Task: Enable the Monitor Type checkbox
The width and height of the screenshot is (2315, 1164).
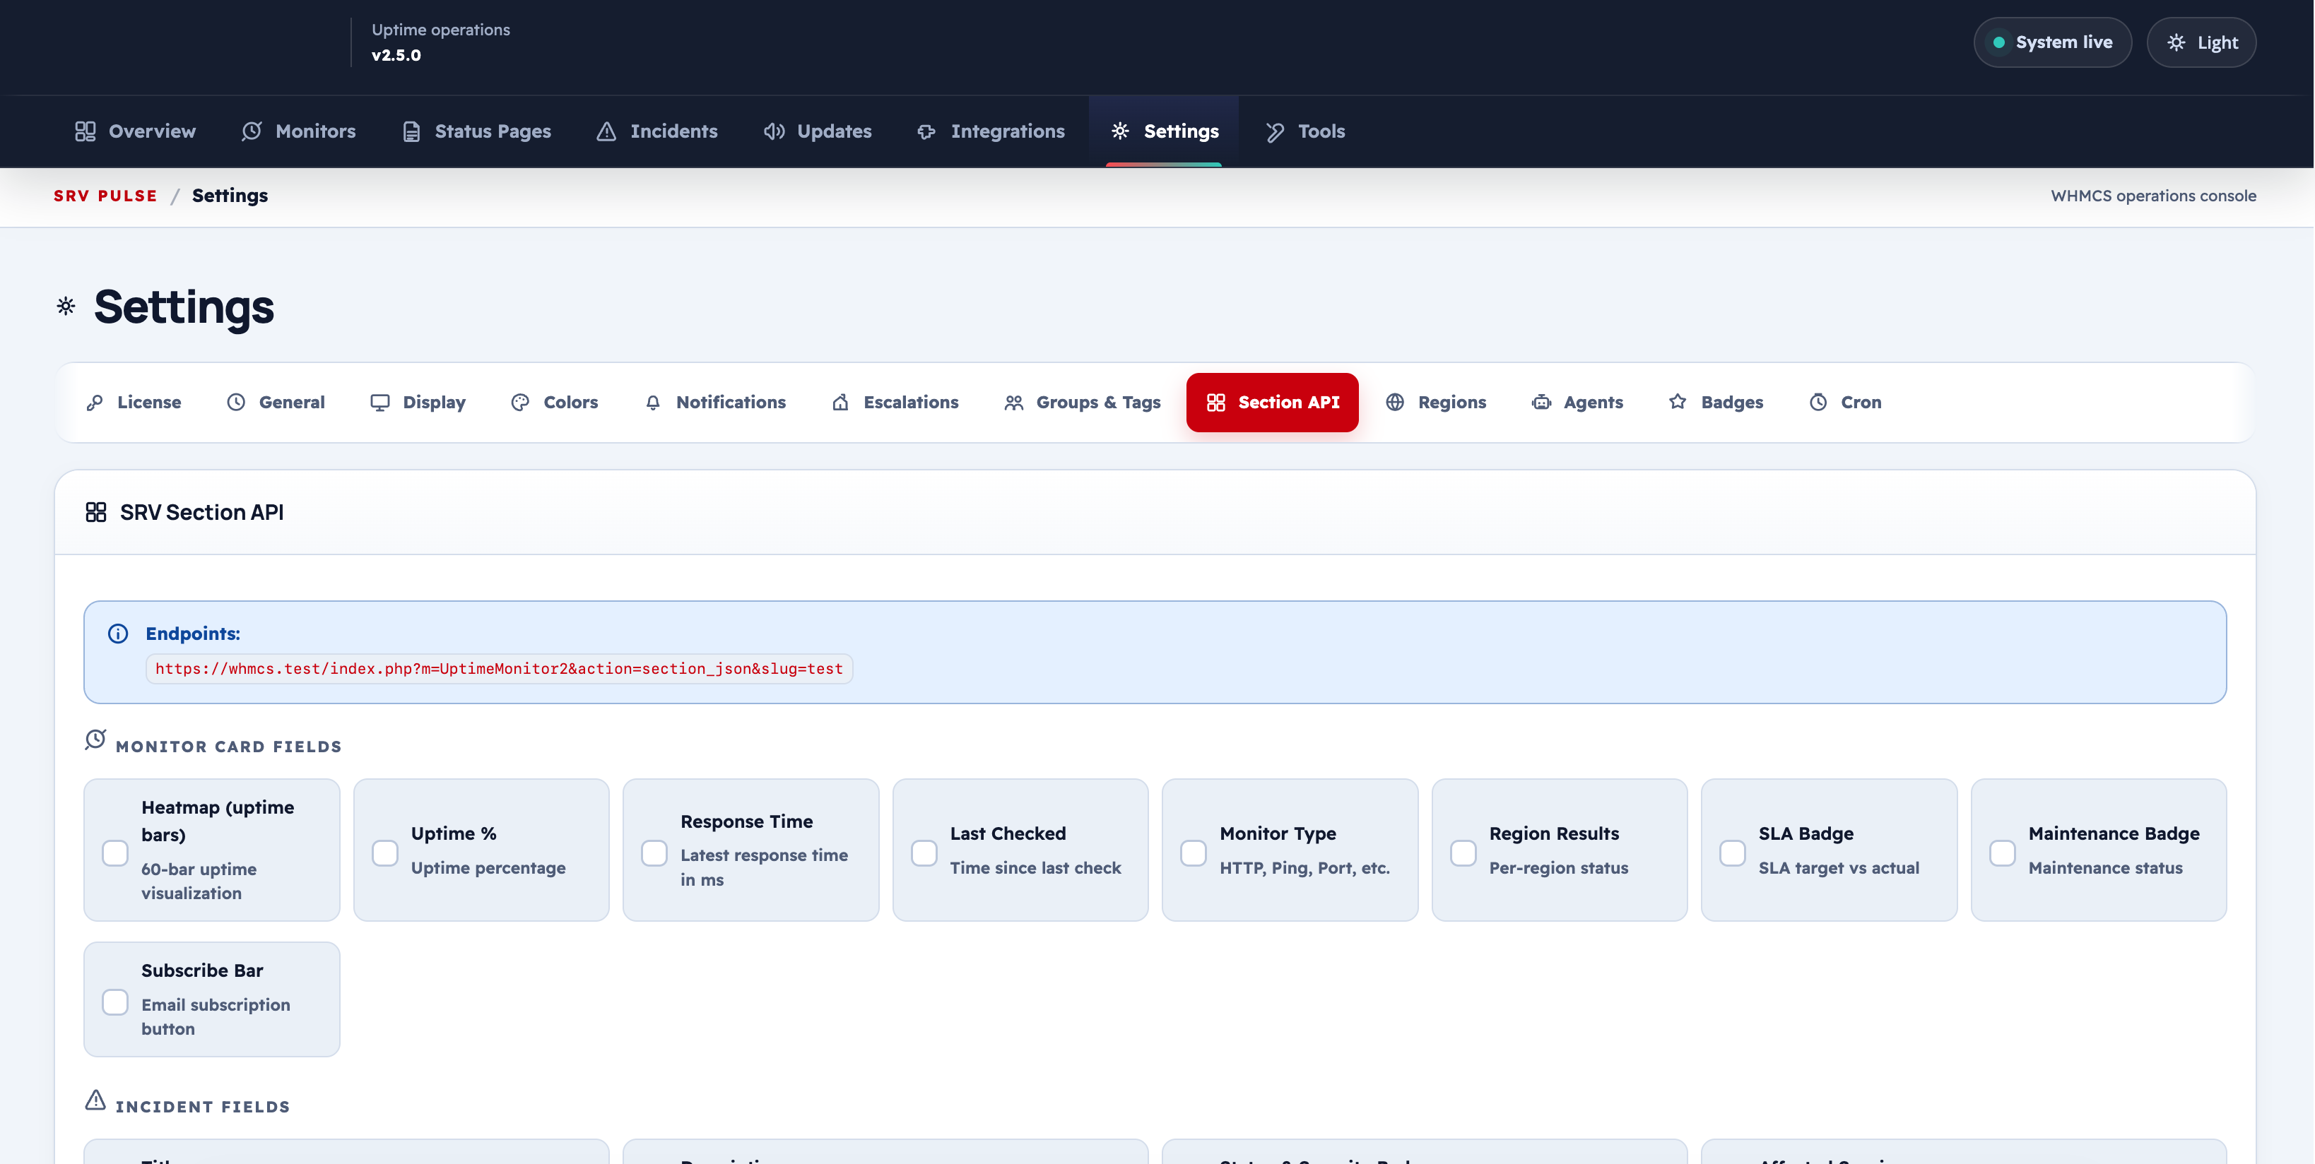Action: pyautogui.click(x=1194, y=853)
